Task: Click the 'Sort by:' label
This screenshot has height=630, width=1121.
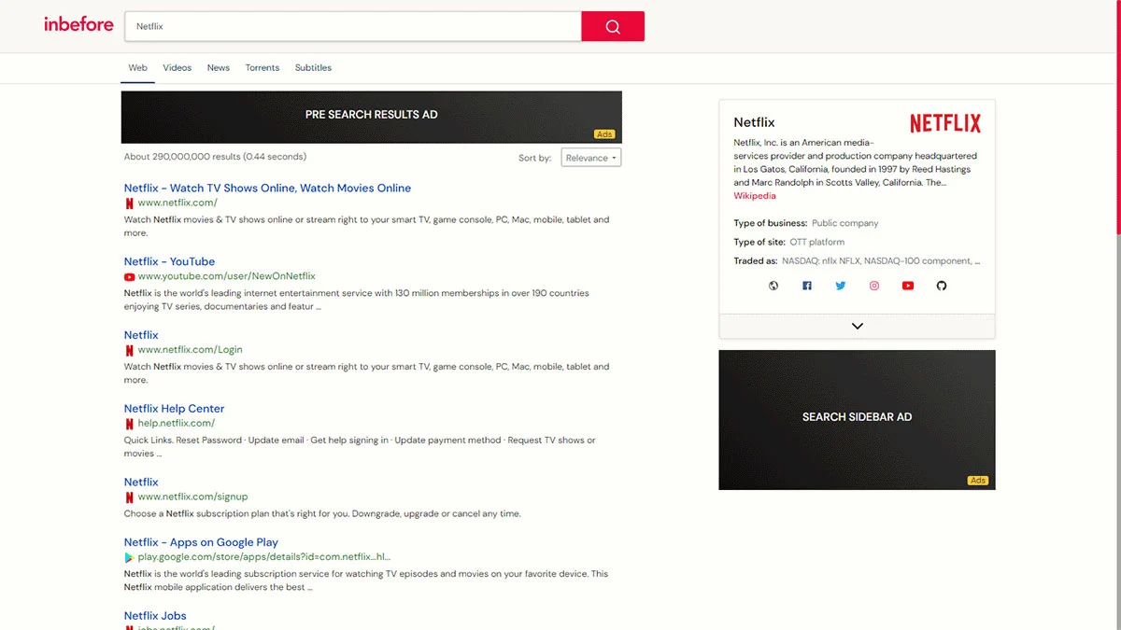Action: 535,159
